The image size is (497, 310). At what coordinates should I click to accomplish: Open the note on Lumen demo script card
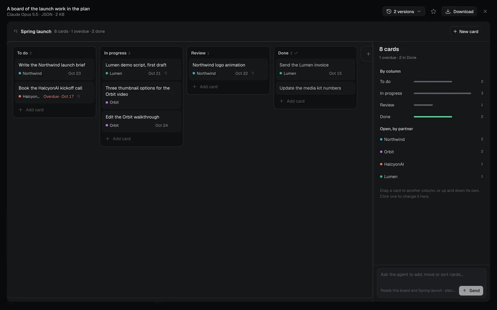click(x=166, y=73)
